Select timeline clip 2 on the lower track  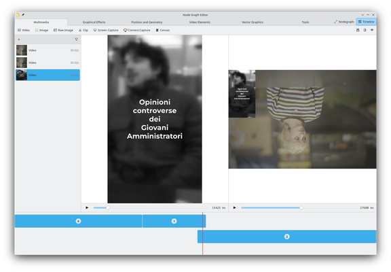[x=286, y=237]
